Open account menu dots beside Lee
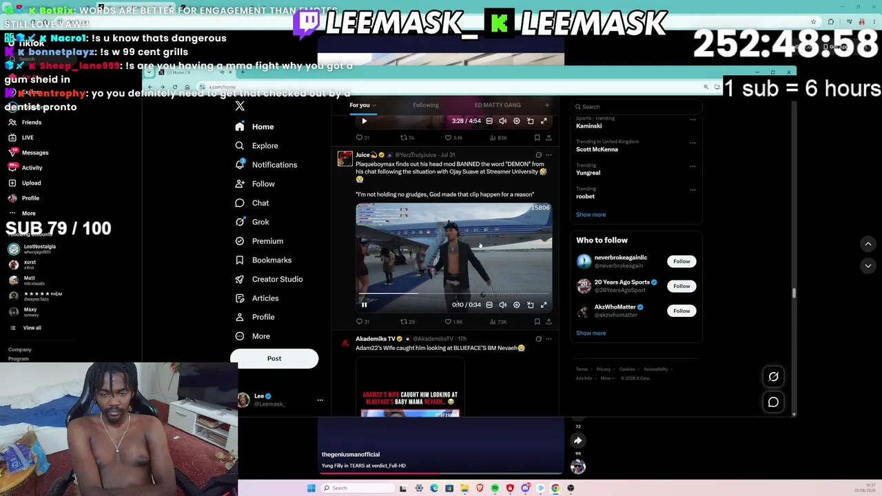This screenshot has height=496, width=882. coord(320,400)
